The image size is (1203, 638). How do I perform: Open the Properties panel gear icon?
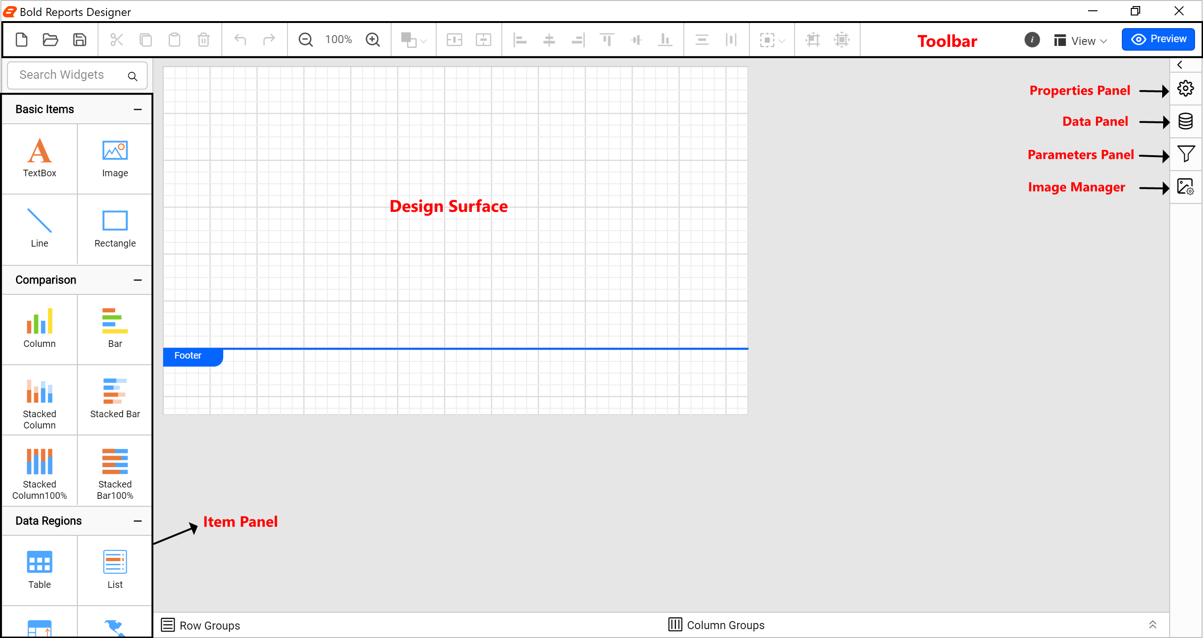pyautogui.click(x=1186, y=88)
